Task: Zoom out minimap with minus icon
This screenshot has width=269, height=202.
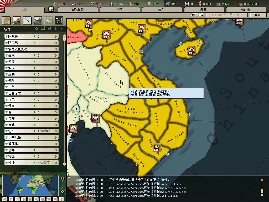Action: point(63,191)
